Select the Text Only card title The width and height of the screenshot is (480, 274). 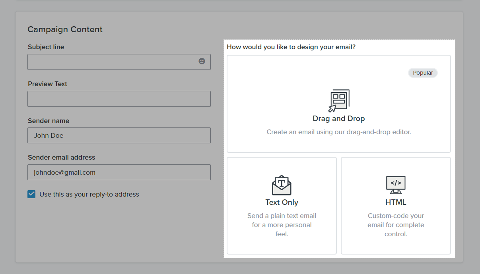[x=282, y=203]
